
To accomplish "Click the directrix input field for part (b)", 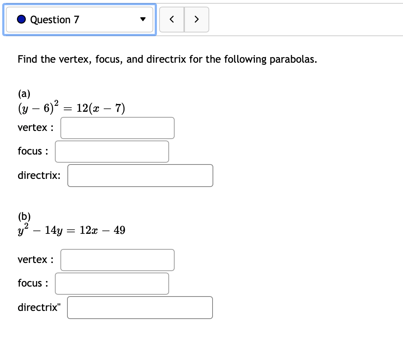I will [140, 307].
